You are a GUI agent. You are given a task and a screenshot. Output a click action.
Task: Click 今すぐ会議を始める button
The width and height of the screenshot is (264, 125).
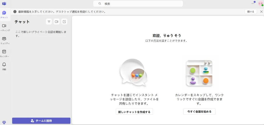[199, 111]
